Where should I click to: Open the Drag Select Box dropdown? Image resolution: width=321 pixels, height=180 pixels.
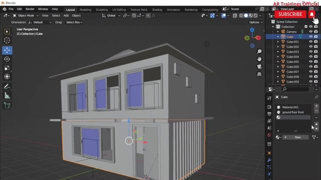coord(74,22)
